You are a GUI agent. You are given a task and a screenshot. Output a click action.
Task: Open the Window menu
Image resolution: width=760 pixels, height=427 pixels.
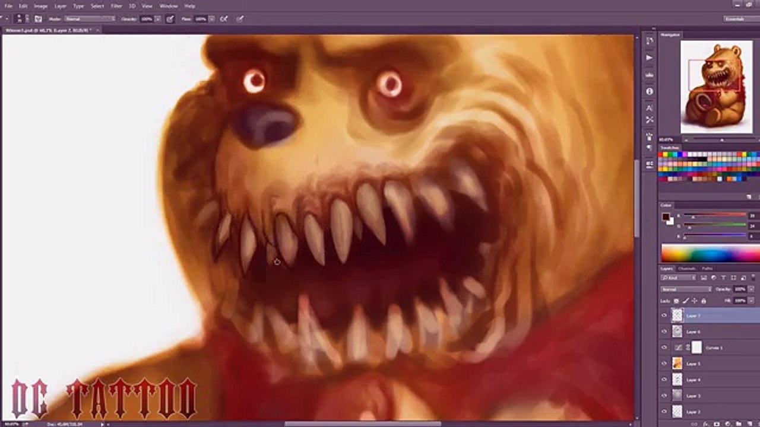tap(169, 5)
